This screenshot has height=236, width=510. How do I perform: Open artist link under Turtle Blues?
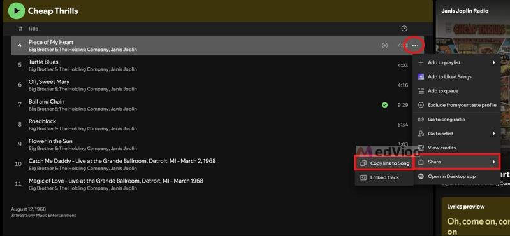pos(83,69)
